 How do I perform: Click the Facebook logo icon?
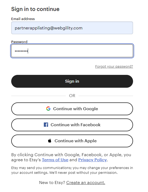click(x=46, y=125)
